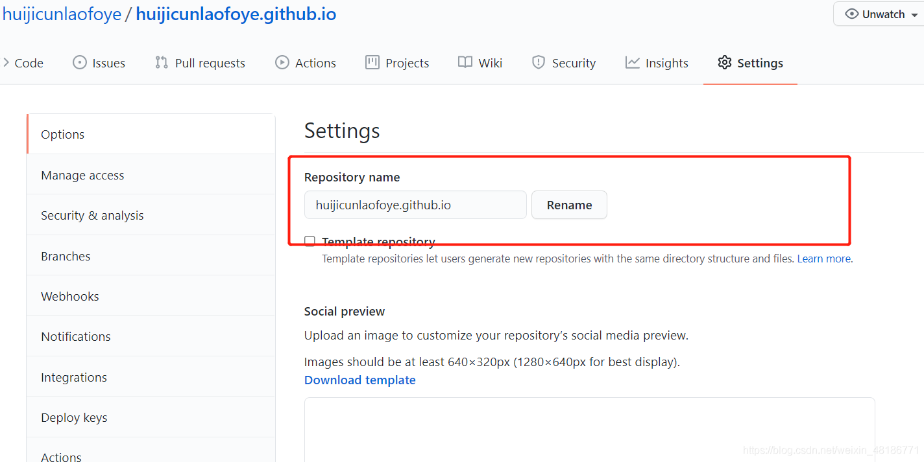Open Manage access in sidebar
This screenshot has width=924, height=462.
pyautogui.click(x=151, y=175)
